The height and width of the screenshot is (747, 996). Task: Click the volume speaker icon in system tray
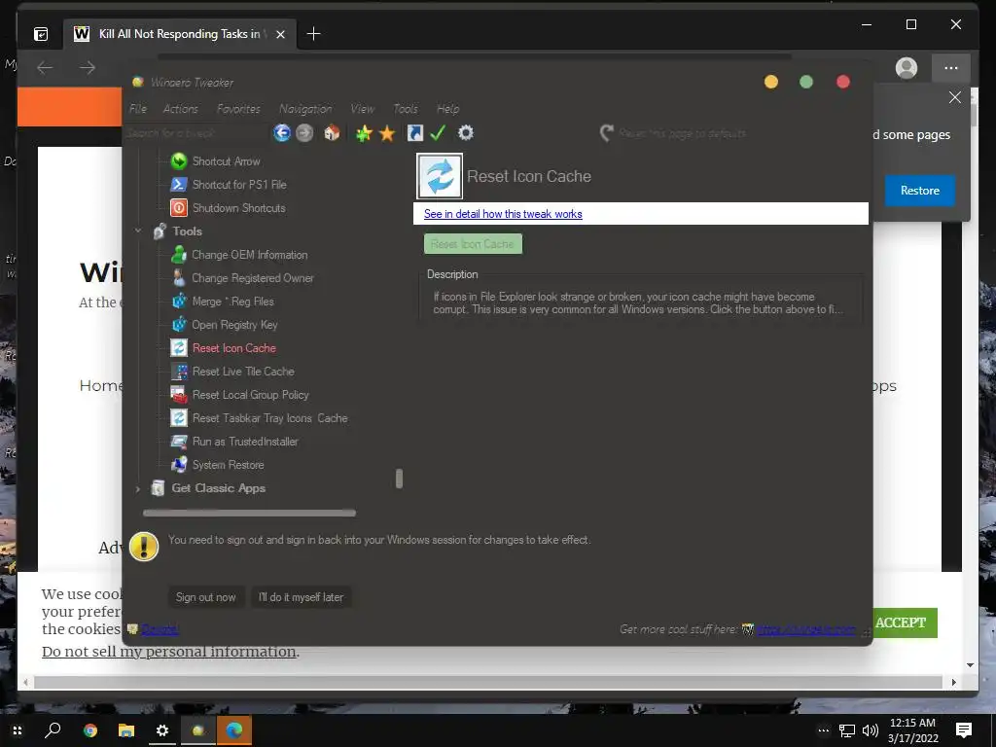[871, 730]
